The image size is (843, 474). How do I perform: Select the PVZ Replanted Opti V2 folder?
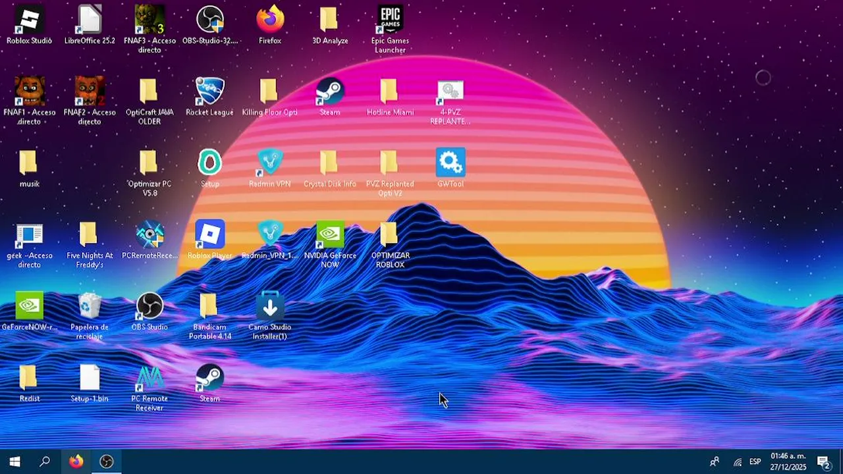click(x=390, y=164)
